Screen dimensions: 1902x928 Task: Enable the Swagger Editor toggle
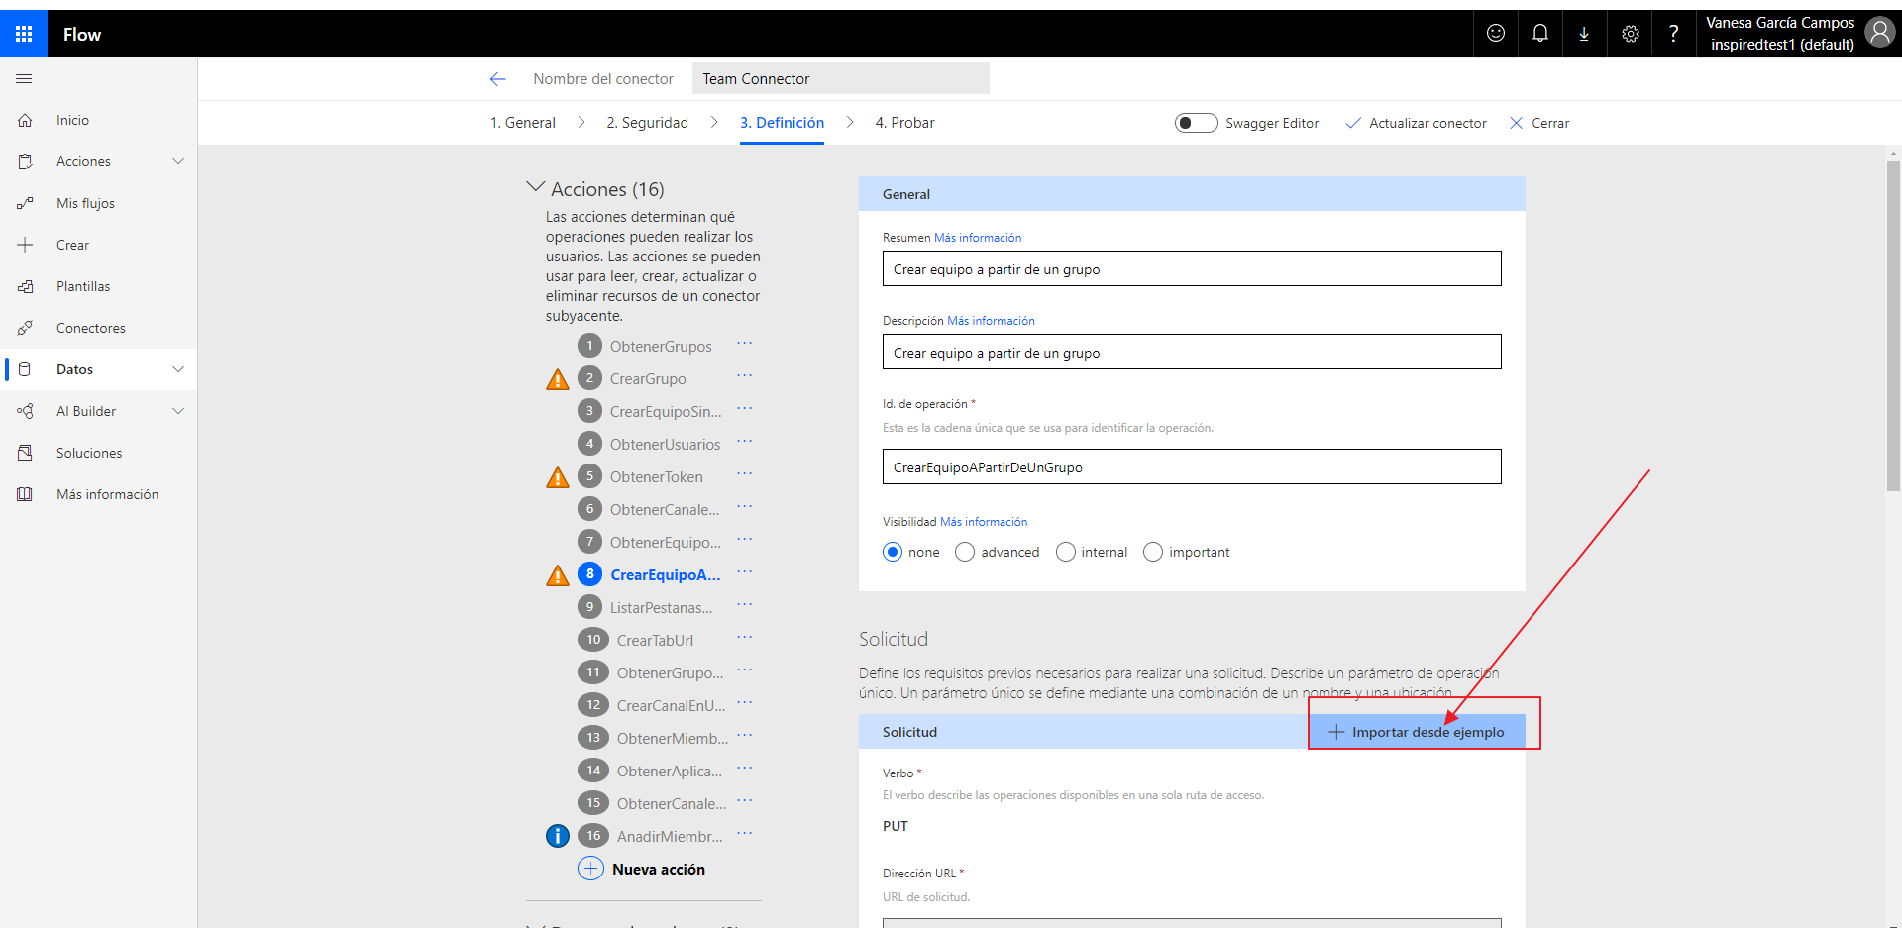1196,123
